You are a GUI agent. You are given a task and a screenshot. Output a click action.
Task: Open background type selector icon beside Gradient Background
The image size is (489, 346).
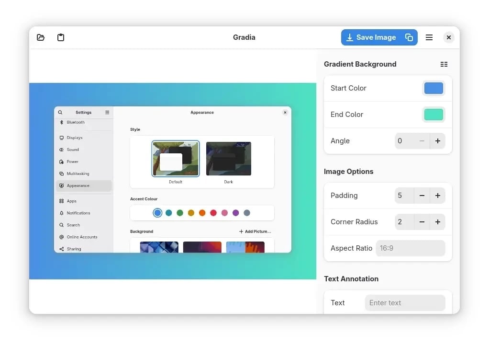coord(444,64)
